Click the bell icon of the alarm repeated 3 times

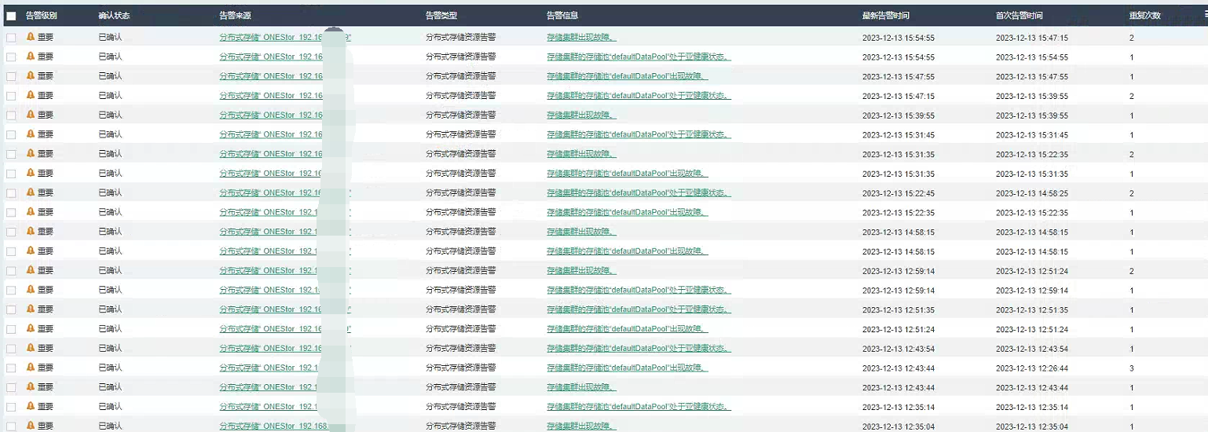coord(31,368)
